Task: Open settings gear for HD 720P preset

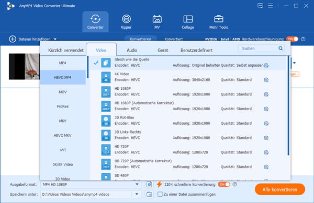Action: point(266,152)
